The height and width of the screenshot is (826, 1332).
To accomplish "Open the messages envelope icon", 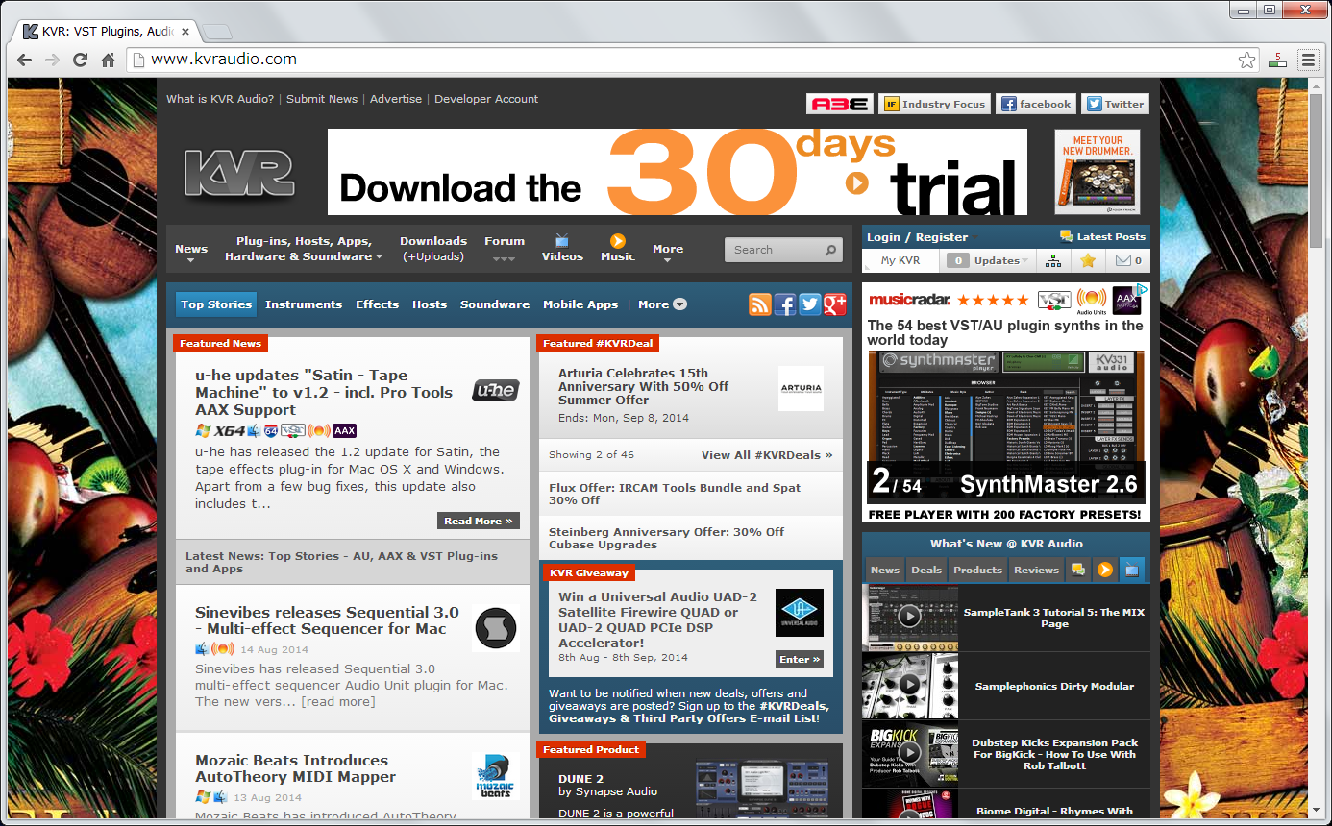I will click(1122, 260).
